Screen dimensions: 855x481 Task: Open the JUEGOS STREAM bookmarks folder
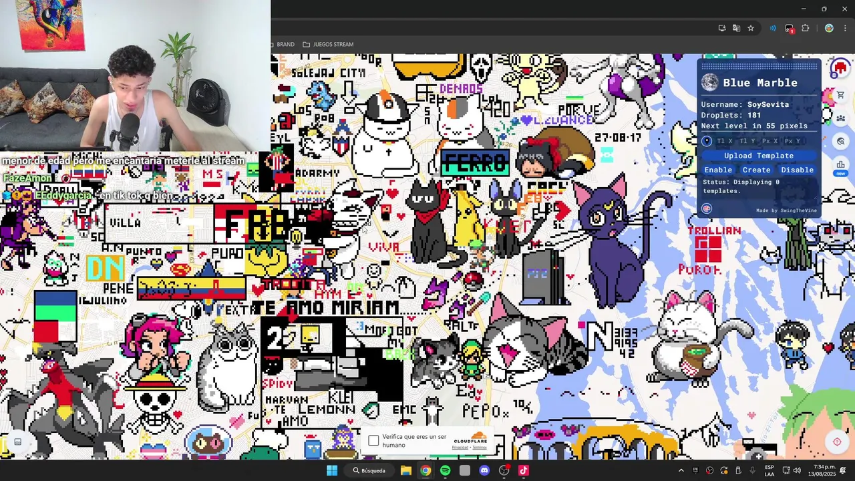point(328,44)
